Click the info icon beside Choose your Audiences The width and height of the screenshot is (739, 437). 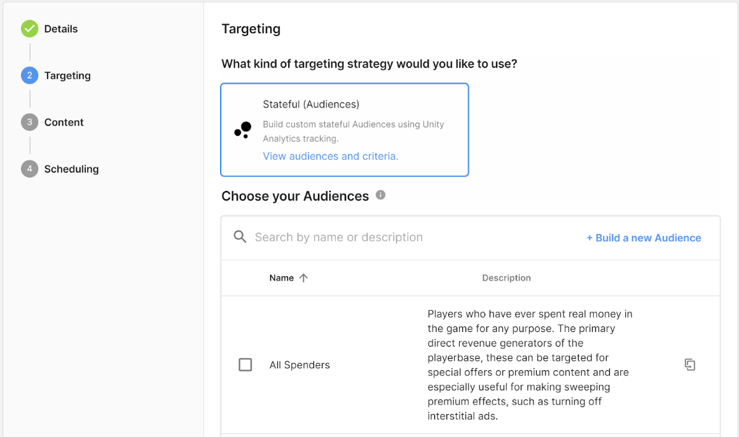click(380, 195)
